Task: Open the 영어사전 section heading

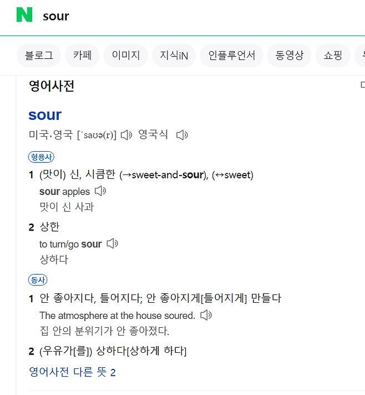Action: coord(52,86)
